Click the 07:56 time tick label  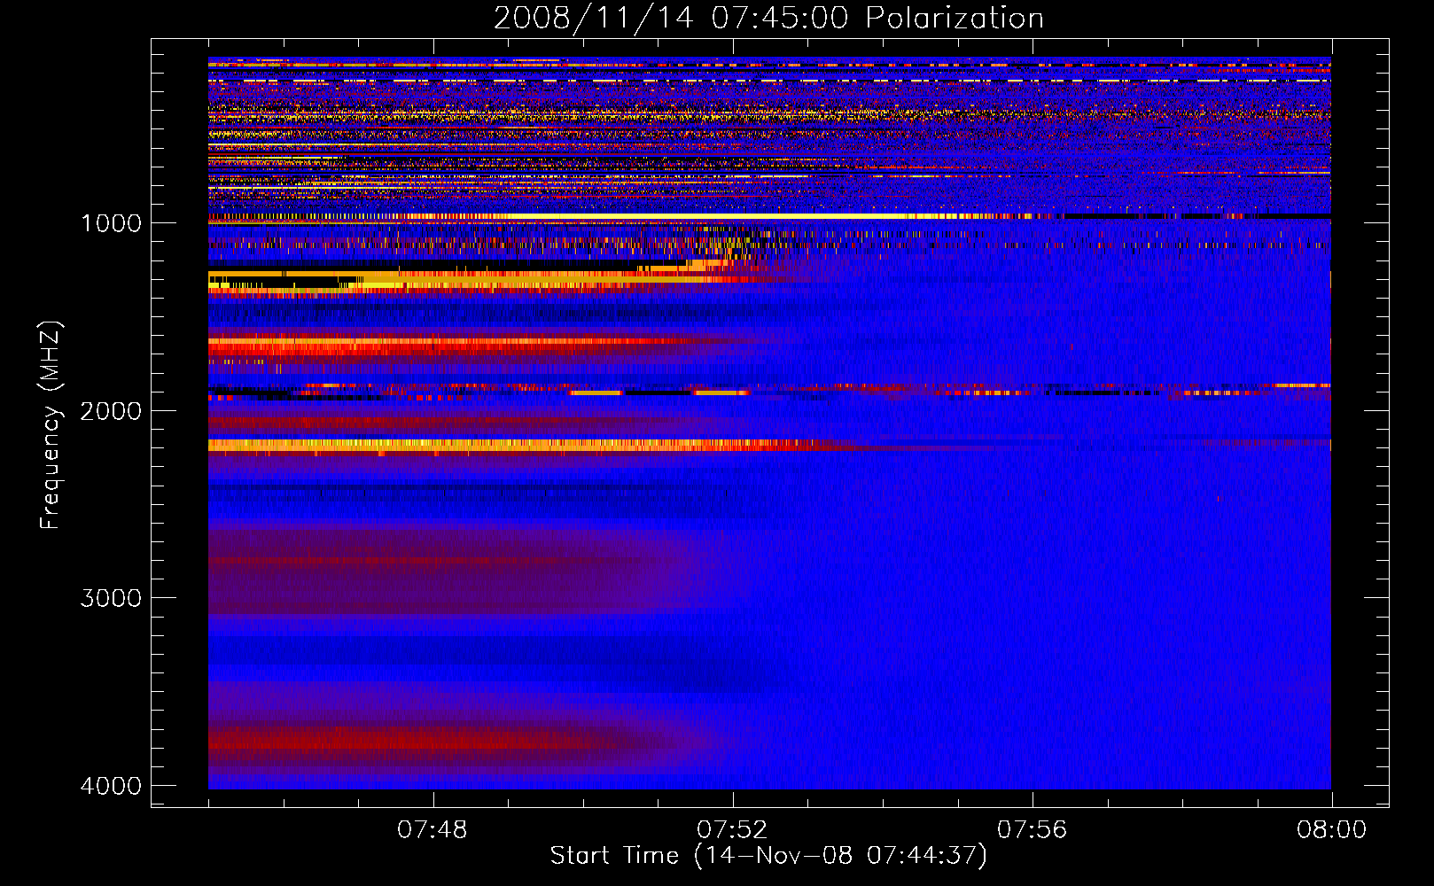1032,830
